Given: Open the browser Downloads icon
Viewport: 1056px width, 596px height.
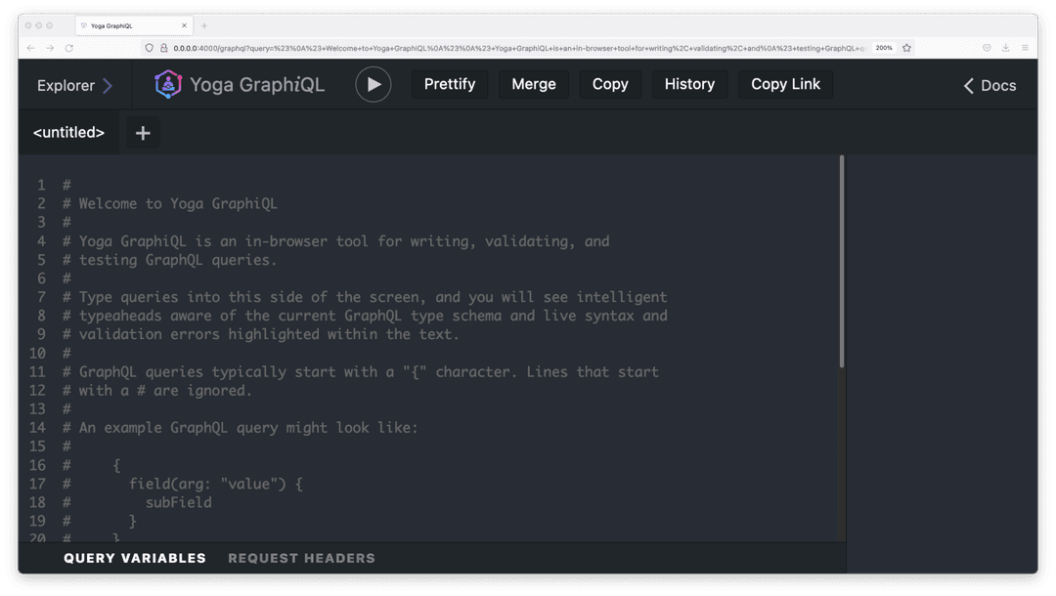Looking at the screenshot, I should pyautogui.click(x=1005, y=47).
